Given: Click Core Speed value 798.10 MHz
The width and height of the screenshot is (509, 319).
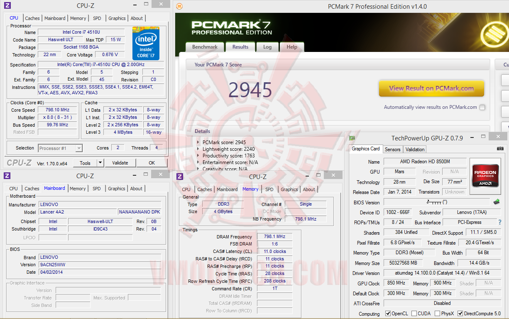Looking at the screenshot, I should click(56, 110).
